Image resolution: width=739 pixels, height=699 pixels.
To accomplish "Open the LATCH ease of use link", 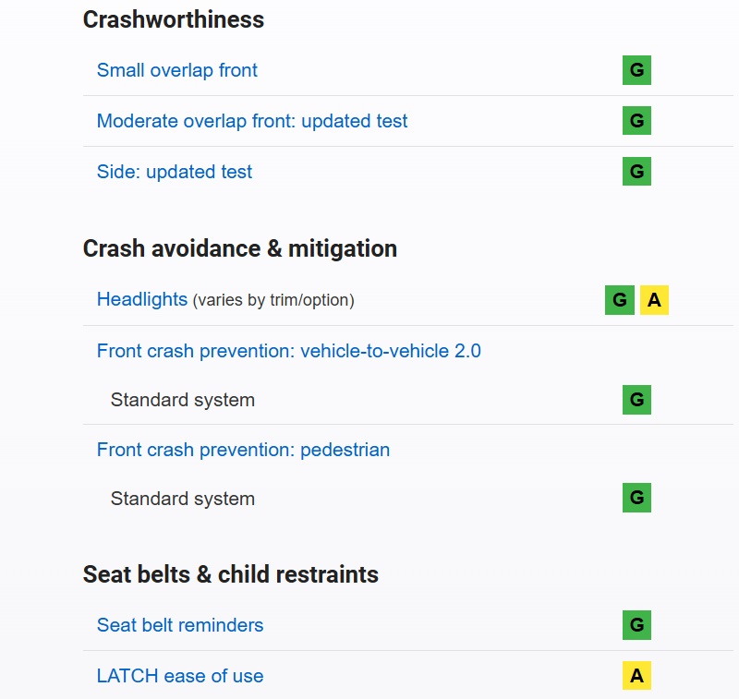I will tap(180, 676).
